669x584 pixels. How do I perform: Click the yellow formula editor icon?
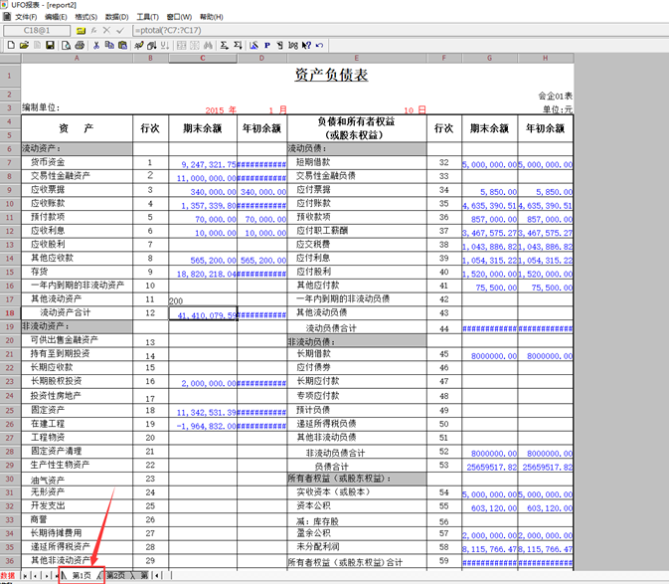tap(81, 31)
